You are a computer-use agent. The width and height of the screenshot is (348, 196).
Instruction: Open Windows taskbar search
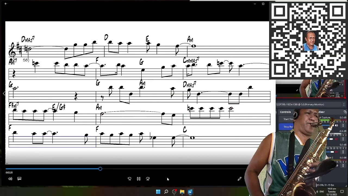166,192
